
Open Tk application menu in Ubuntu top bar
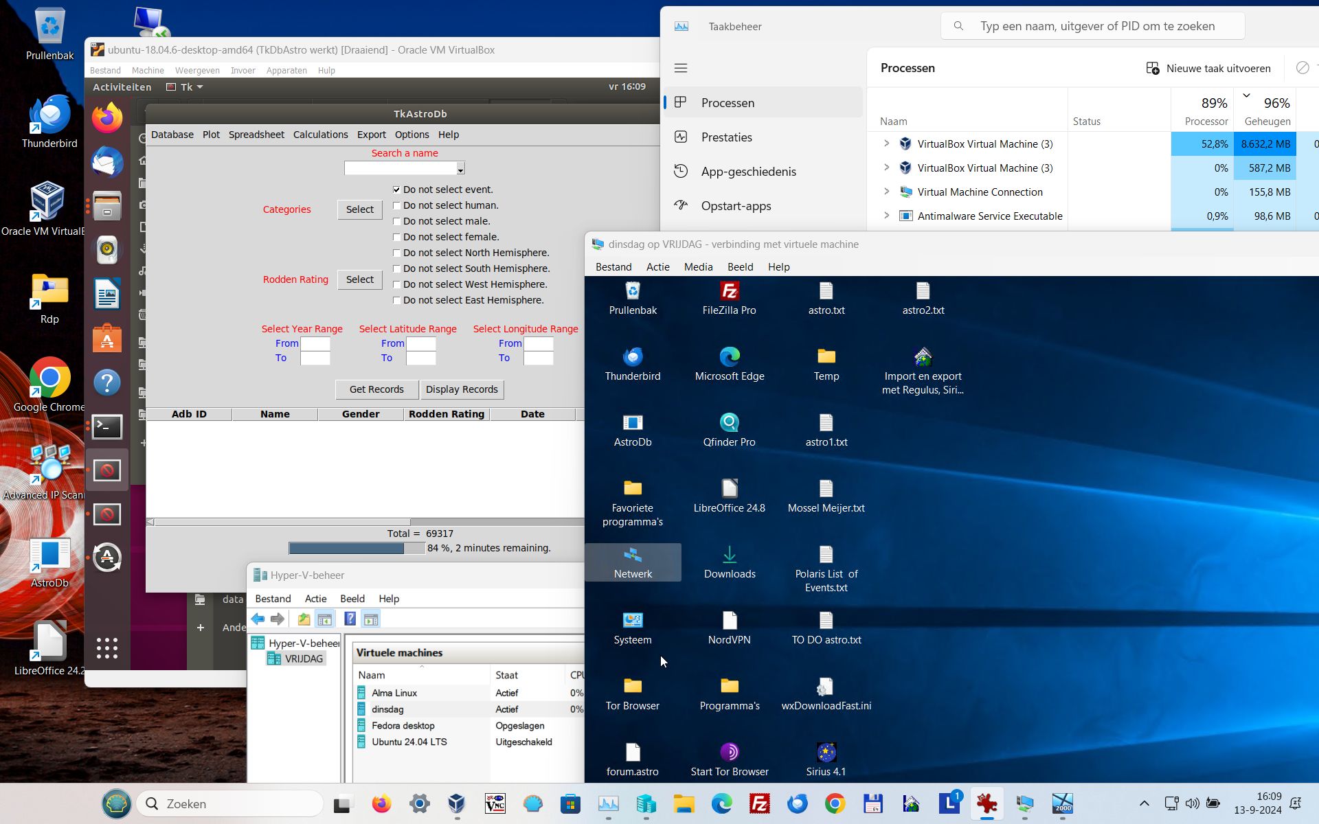185,87
